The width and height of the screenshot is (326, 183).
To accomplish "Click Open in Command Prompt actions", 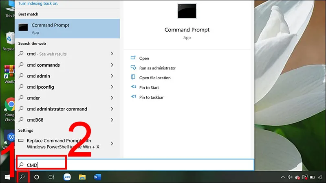I will (x=144, y=58).
